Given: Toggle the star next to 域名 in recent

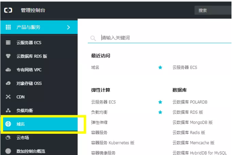Looking at the screenshot, I should 160,67.
